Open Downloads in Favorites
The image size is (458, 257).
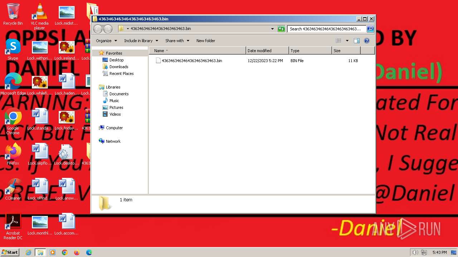click(x=119, y=67)
